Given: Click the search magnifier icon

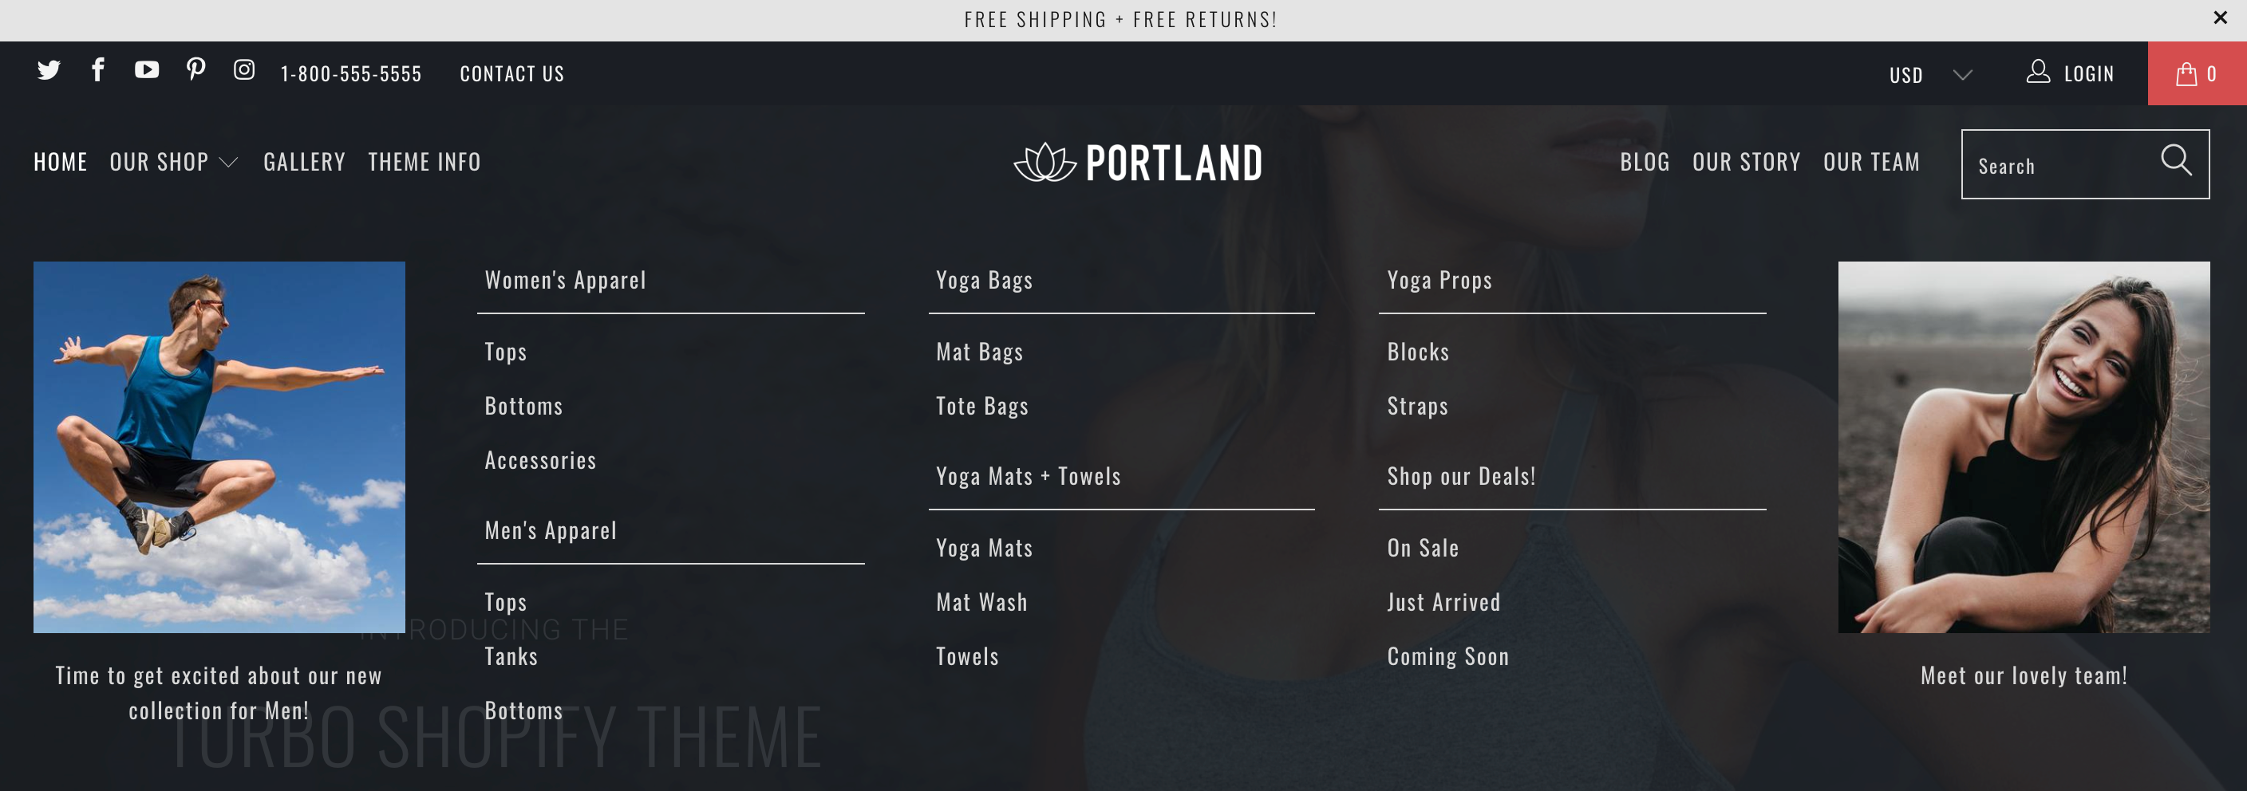Looking at the screenshot, I should click(x=2175, y=161).
